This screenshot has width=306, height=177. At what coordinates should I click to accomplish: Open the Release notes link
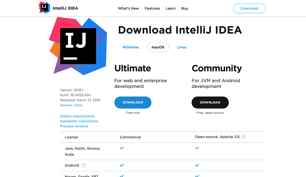coord(71,105)
